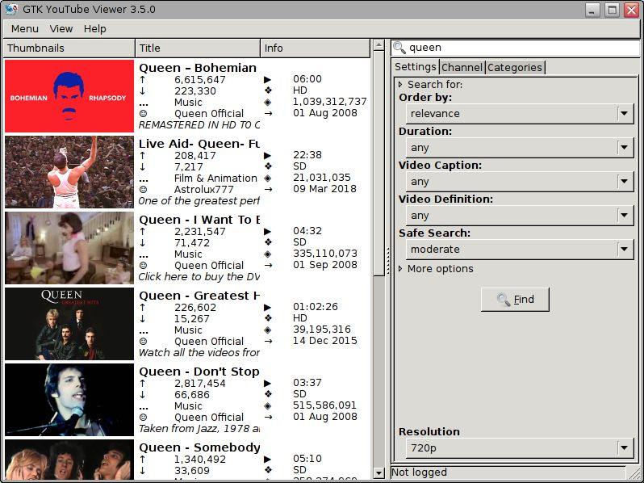The width and height of the screenshot is (644, 483).
Task: Click the definition icon beside HD in Bohemian row
Action: [x=268, y=90]
